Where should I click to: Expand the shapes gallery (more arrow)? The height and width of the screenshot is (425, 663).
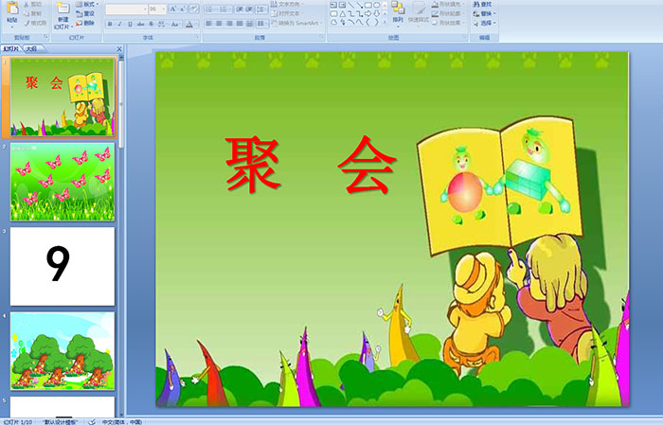385,22
